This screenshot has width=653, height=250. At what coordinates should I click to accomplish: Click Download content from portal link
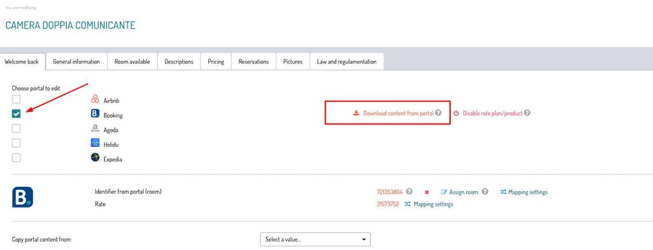point(398,113)
